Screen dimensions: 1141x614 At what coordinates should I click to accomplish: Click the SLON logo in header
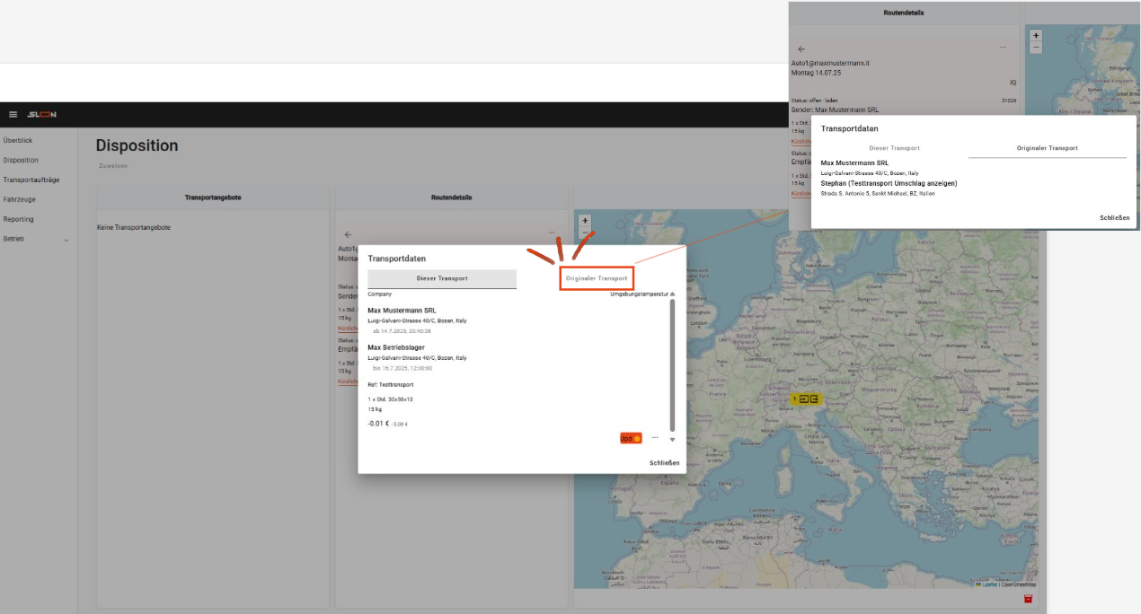click(x=41, y=115)
